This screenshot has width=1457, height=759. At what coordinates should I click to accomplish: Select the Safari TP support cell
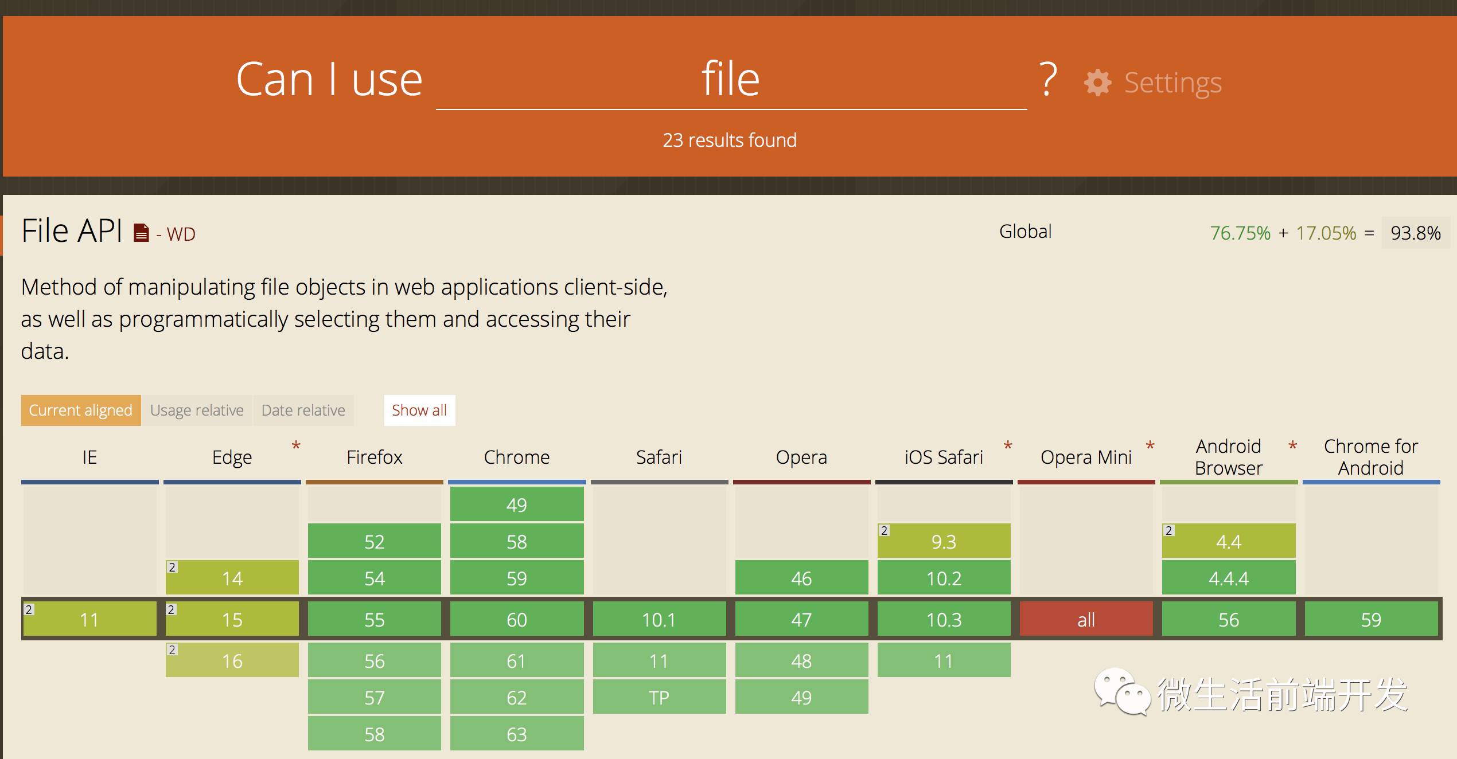click(659, 697)
